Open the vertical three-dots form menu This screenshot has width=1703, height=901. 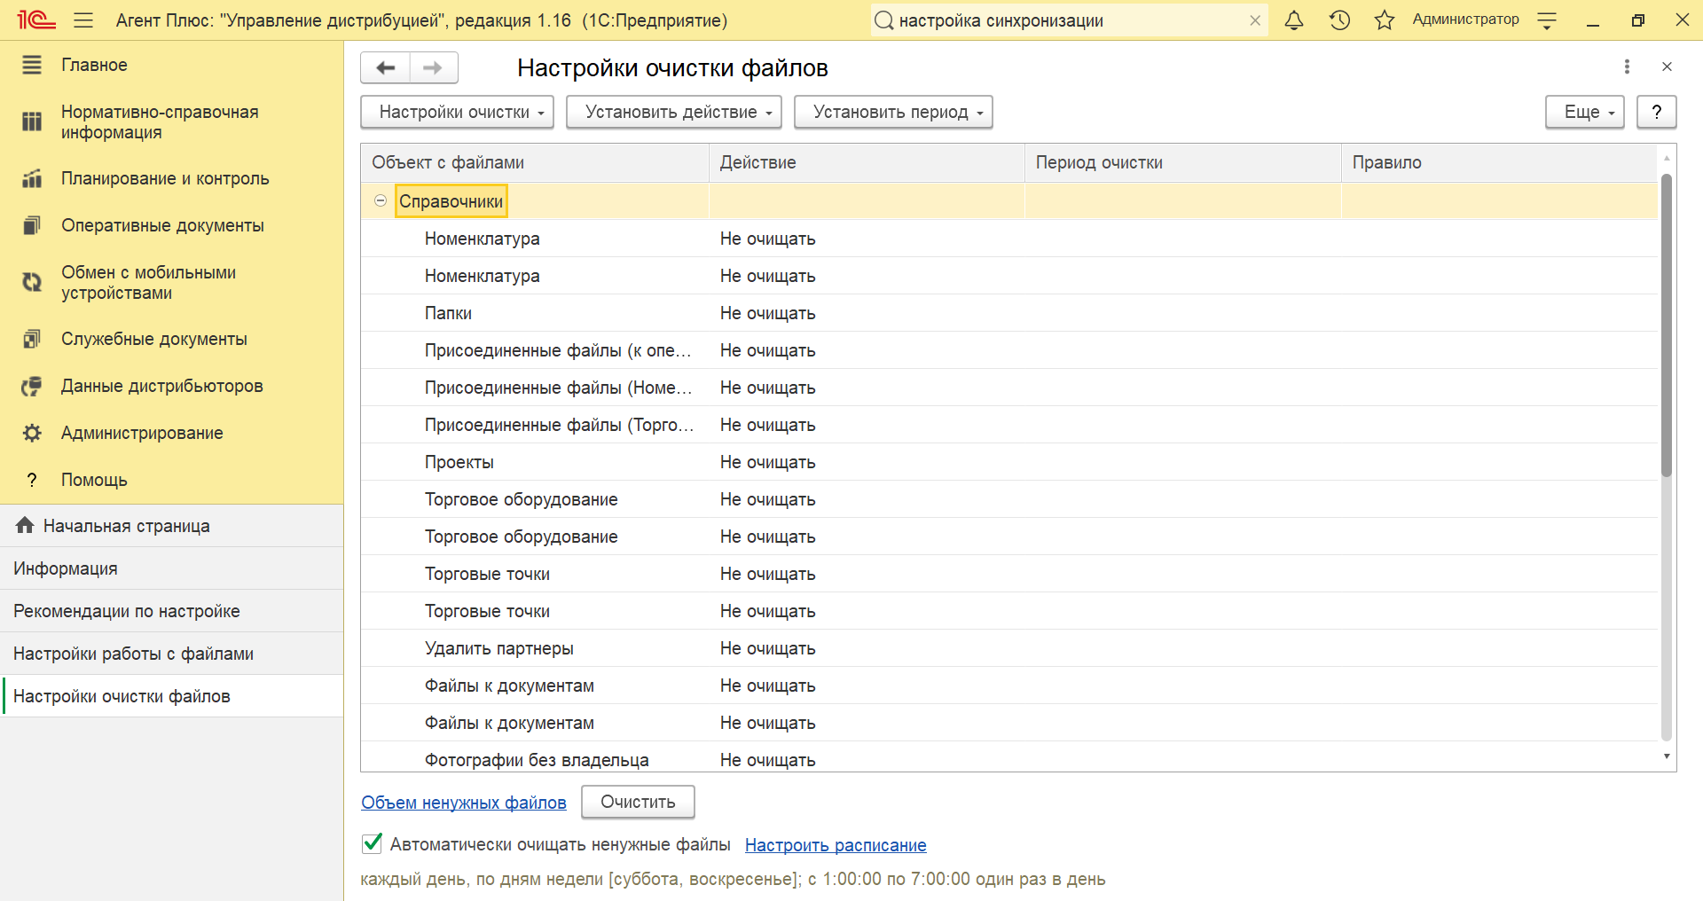(x=1627, y=67)
